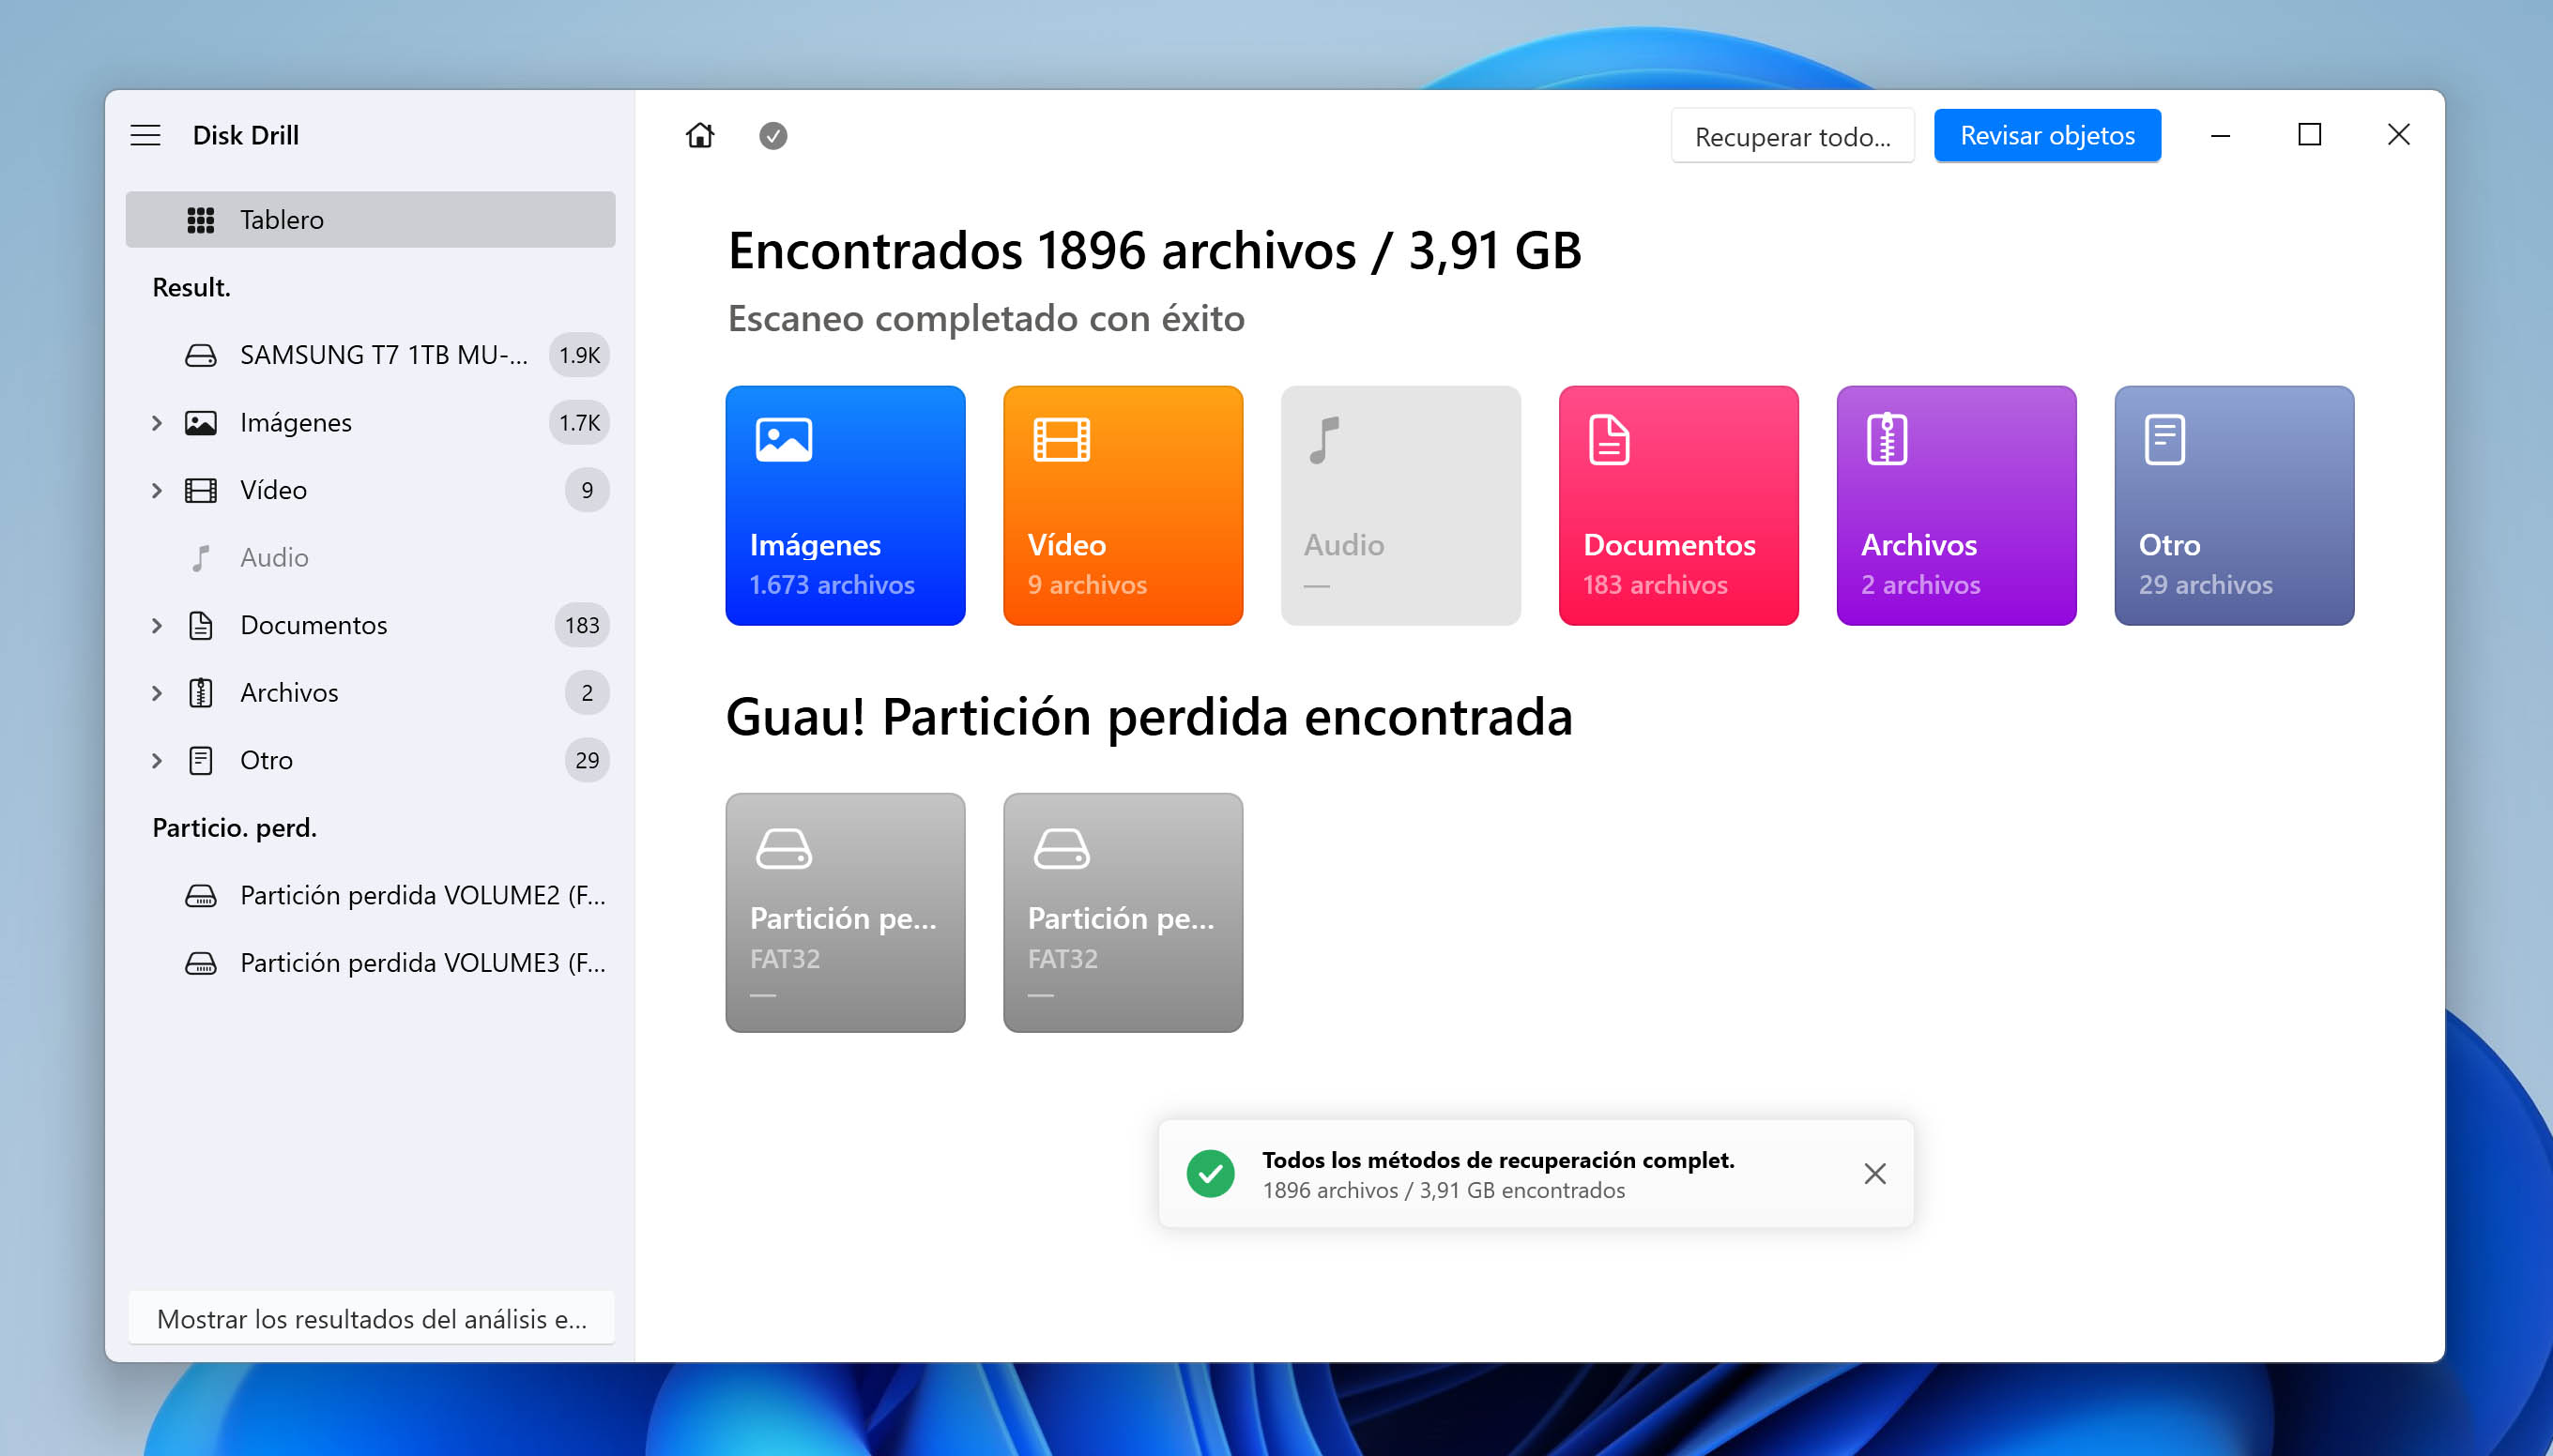Select Audio label in sidebar

[274, 558]
